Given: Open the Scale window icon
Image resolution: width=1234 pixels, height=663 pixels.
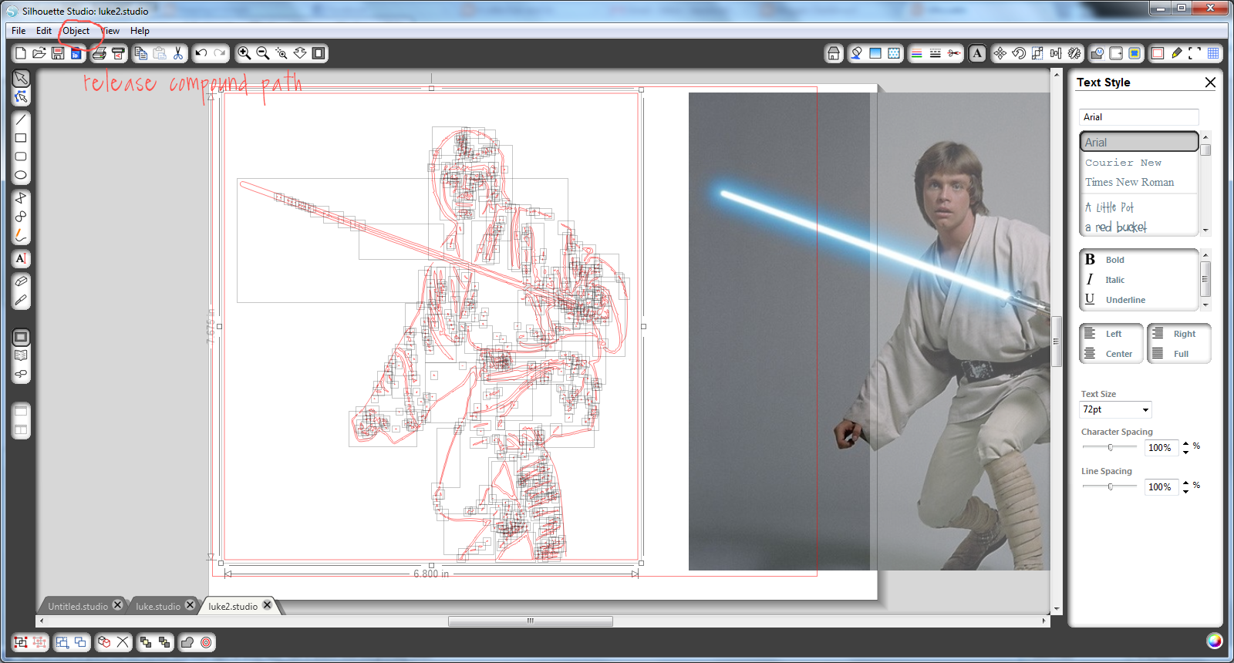Looking at the screenshot, I should [1037, 53].
